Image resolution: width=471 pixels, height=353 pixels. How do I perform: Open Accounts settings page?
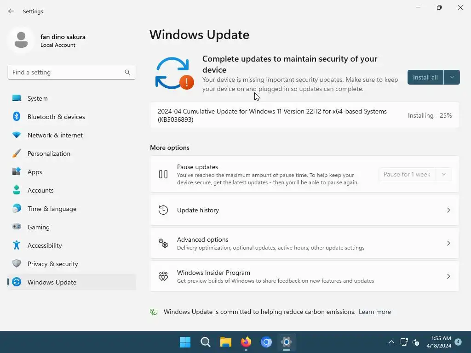pos(71,190)
